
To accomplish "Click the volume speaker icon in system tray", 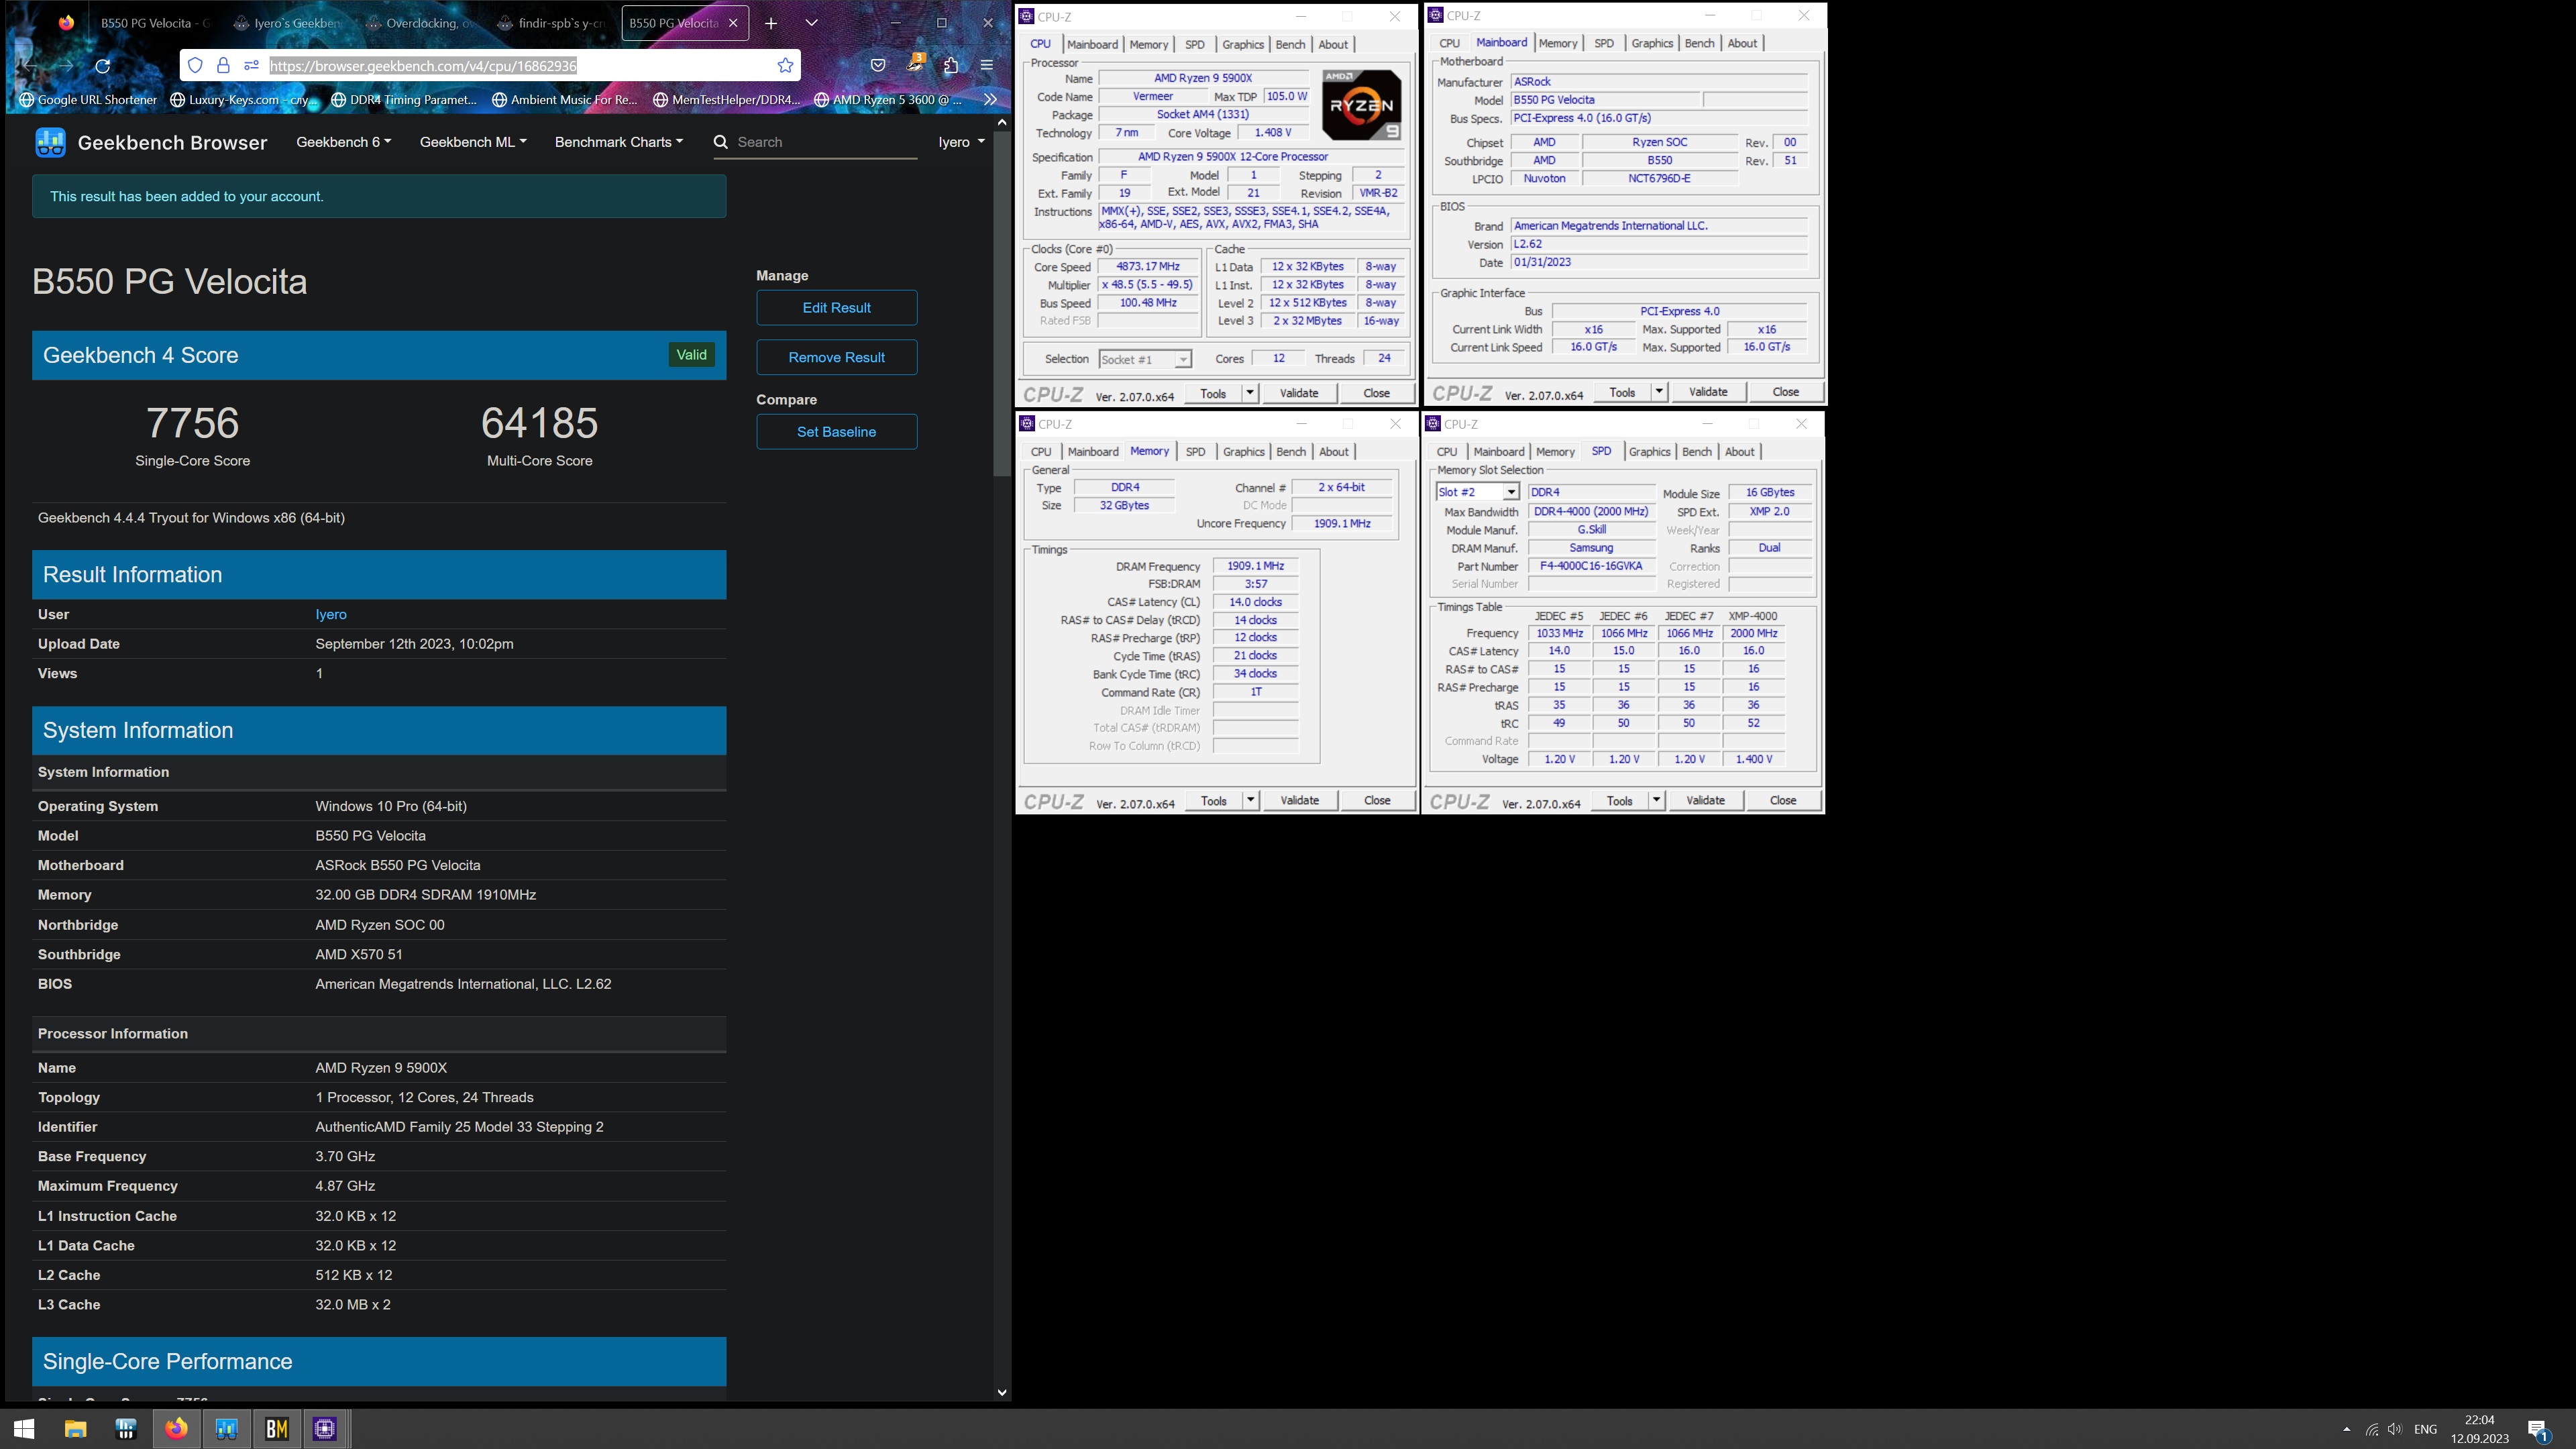I will coord(2394,1429).
